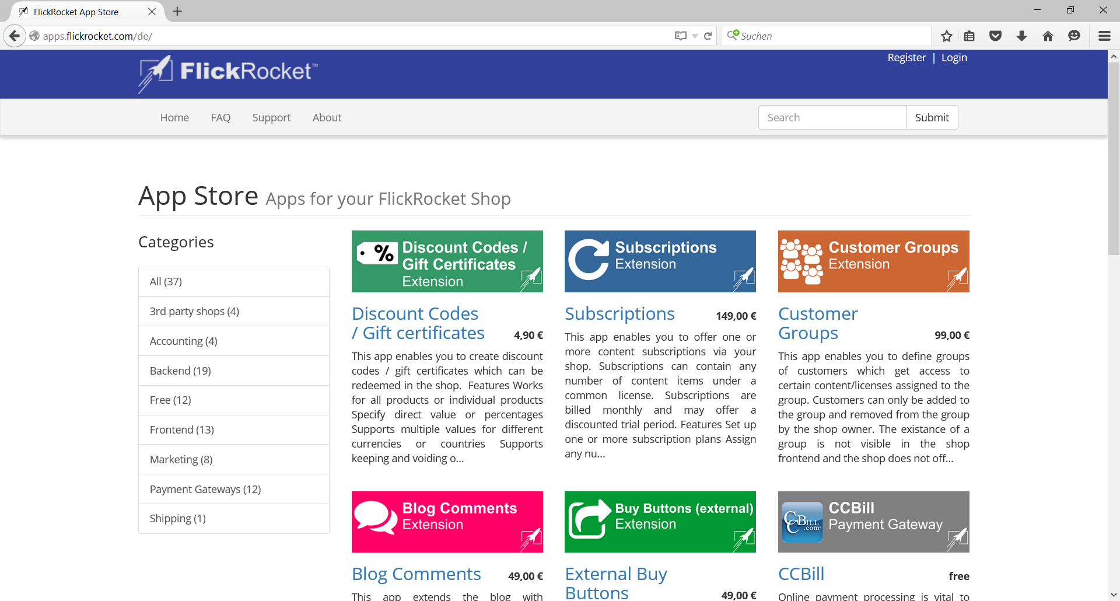The image size is (1120, 601).
Task: Open the Pocket save icon
Action: click(995, 36)
